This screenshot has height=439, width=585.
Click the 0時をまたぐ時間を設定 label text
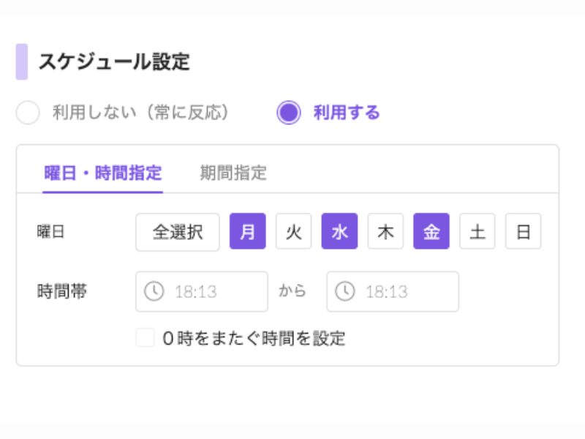pyautogui.click(x=254, y=338)
